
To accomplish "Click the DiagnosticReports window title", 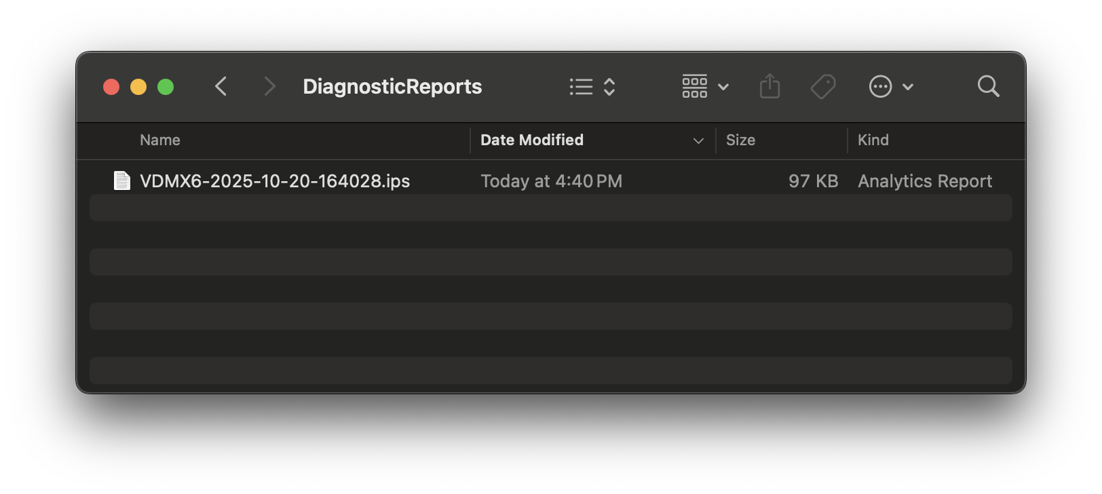I will point(392,86).
